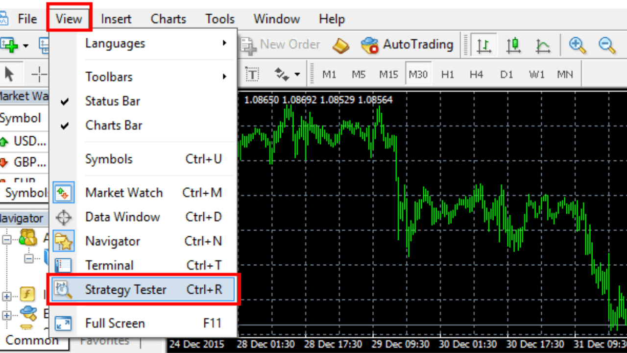Image resolution: width=627 pixels, height=353 pixels.
Task: Uncheck Status Bar in View menu
Action: [x=113, y=101]
